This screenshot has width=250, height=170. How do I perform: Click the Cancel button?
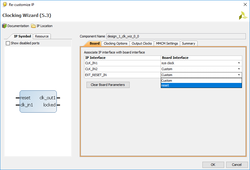point(237,165)
